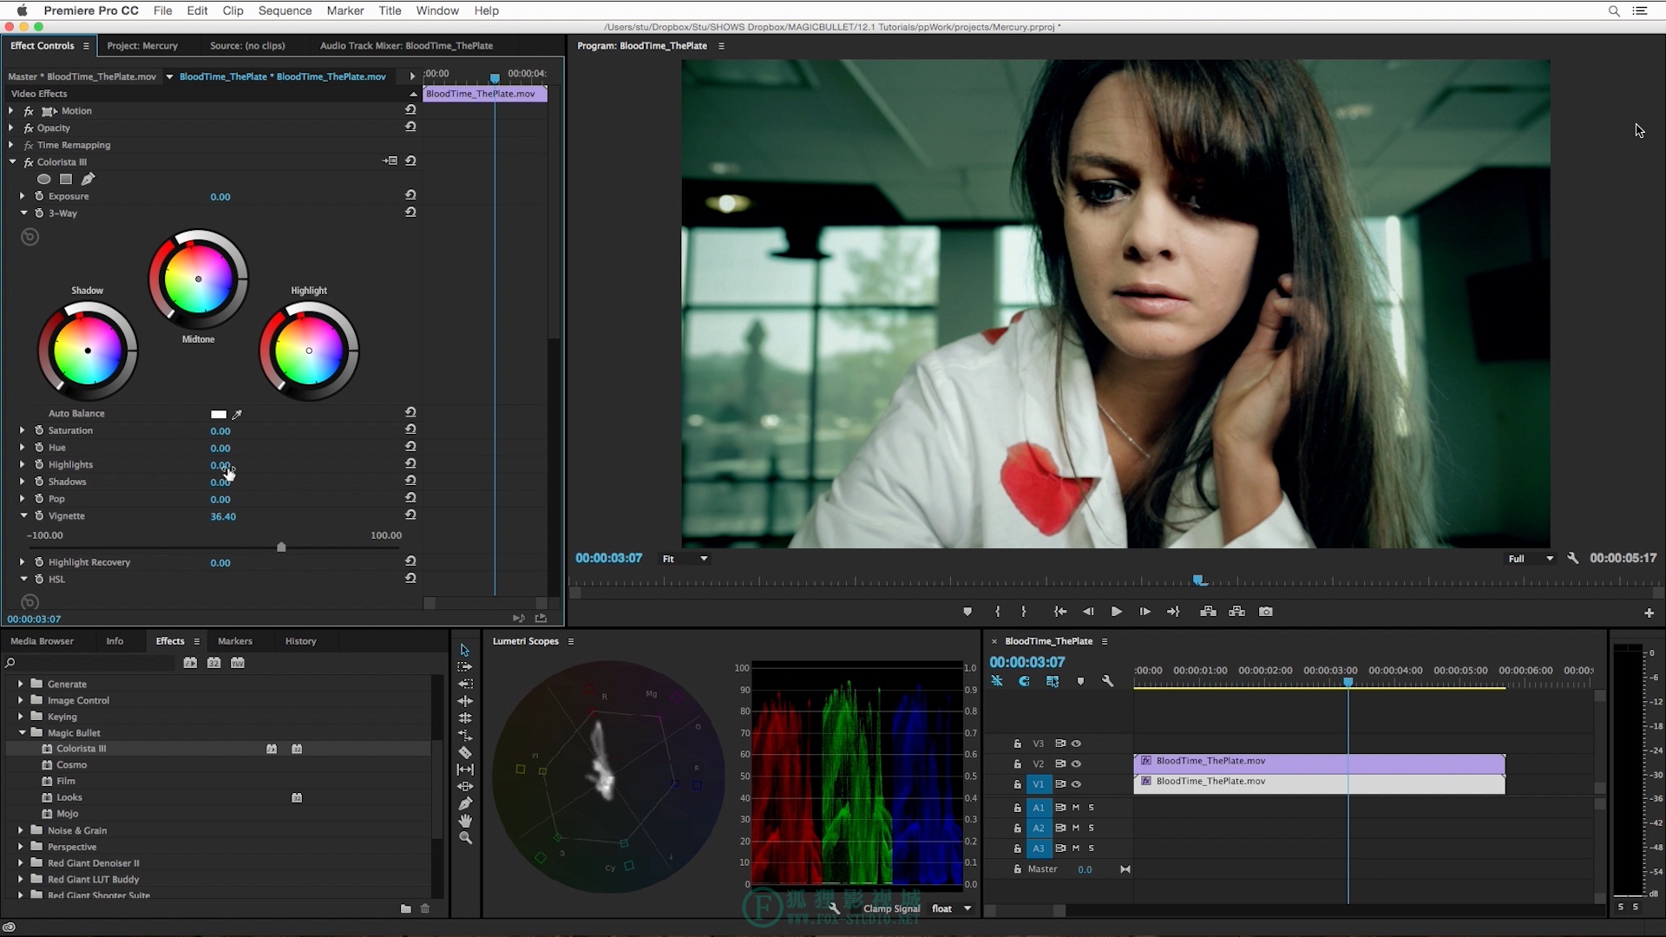Switch to Media Browser tab
Image resolution: width=1666 pixels, height=937 pixels.
(x=42, y=641)
